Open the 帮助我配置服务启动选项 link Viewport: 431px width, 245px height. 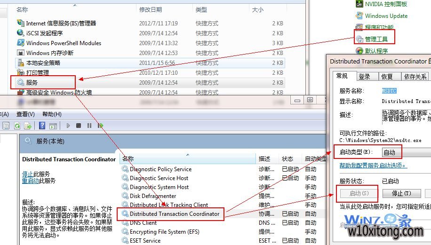(373, 166)
